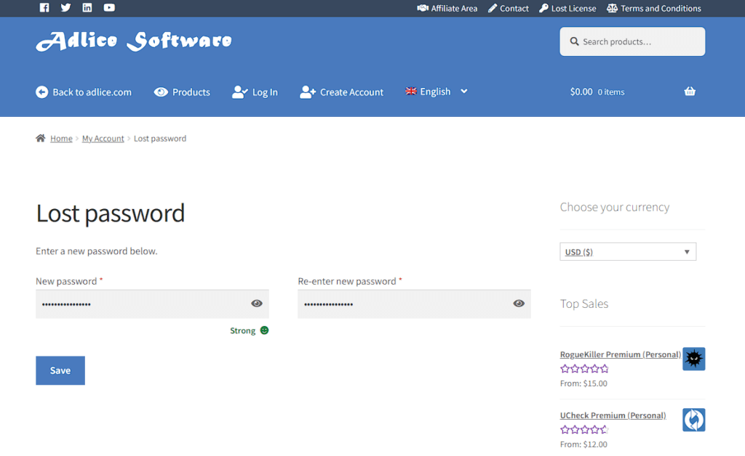The image size is (745, 456).
Task: Click the shopping basket cart icon
Action: (x=690, y=91)
